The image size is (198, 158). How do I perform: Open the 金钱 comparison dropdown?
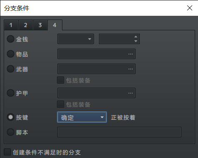(x=76, y=39)
